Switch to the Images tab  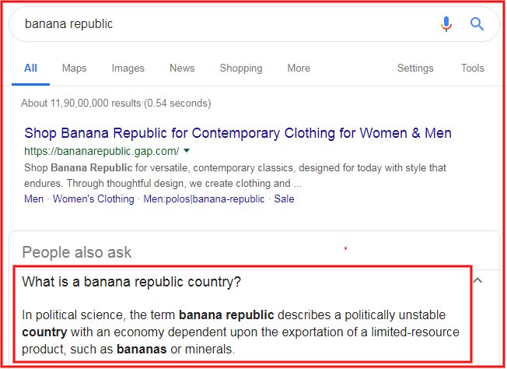click(x=128, y=69)
